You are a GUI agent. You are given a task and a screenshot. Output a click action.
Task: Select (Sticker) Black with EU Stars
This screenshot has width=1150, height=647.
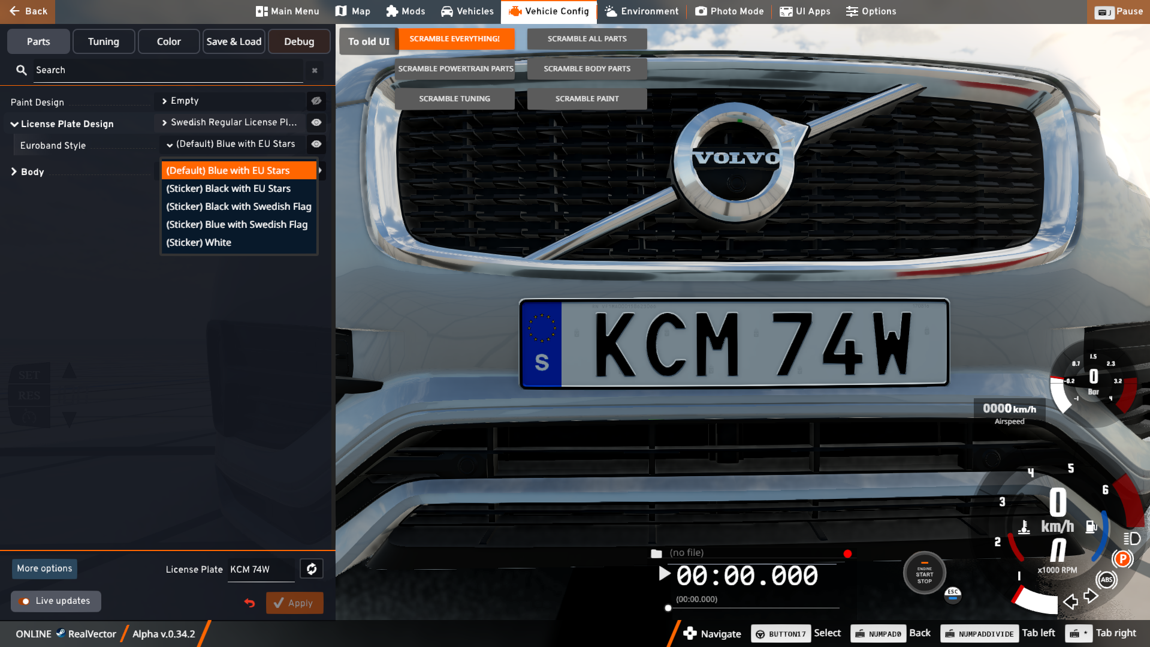tap(239, 188)
